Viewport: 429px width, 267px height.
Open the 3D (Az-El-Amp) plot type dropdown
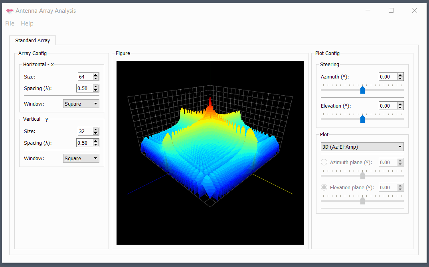coord(362,147)
